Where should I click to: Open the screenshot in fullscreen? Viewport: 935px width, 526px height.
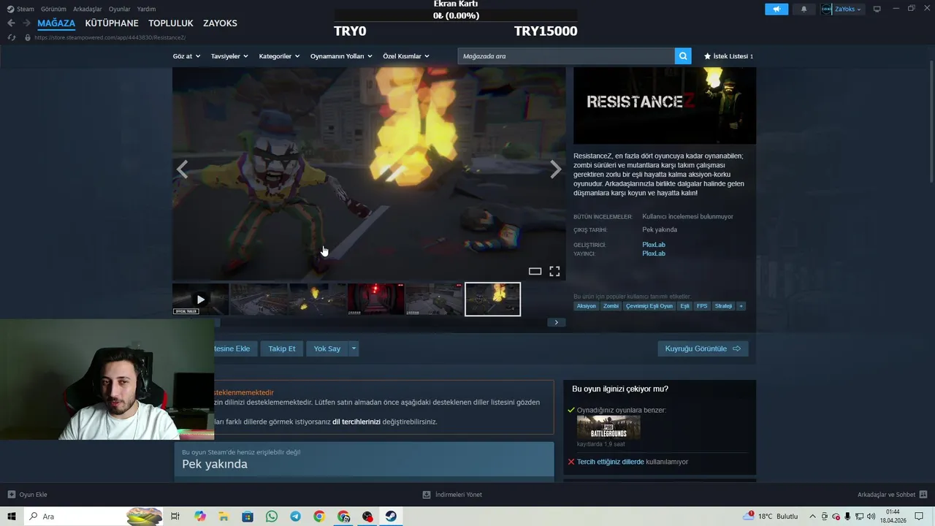554,271
